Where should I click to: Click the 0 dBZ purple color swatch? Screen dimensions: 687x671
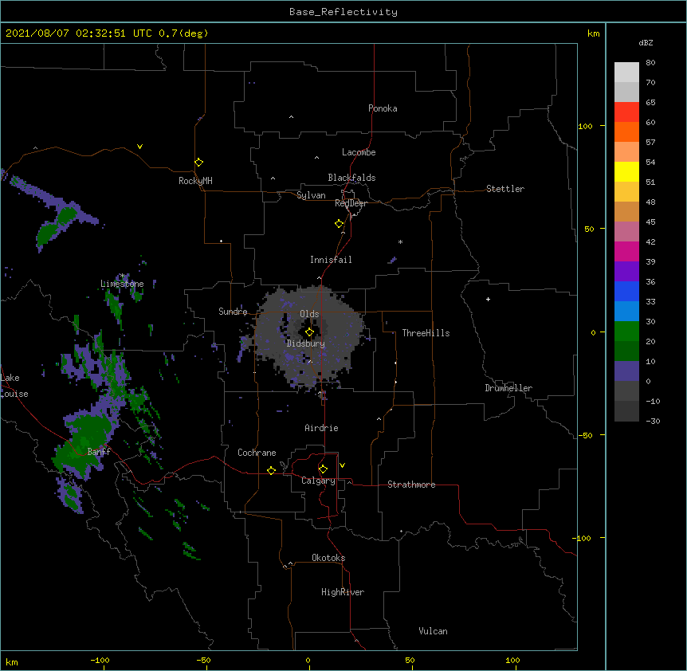click(626, 371)
